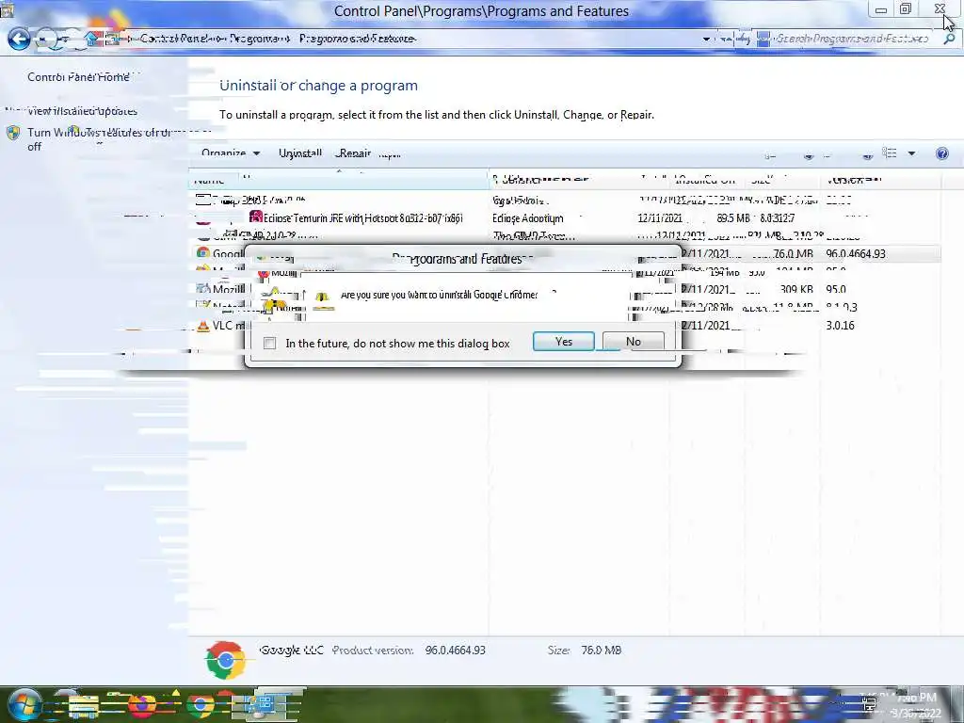The width and height of the screenshot is (964, 723).
Task: Click 'Size: 76.0 MB' in details pane
Action: (584, 650)
